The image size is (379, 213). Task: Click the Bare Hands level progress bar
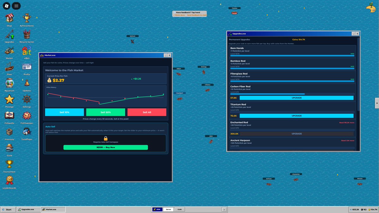pyautogui.click(x=292, y=56)
